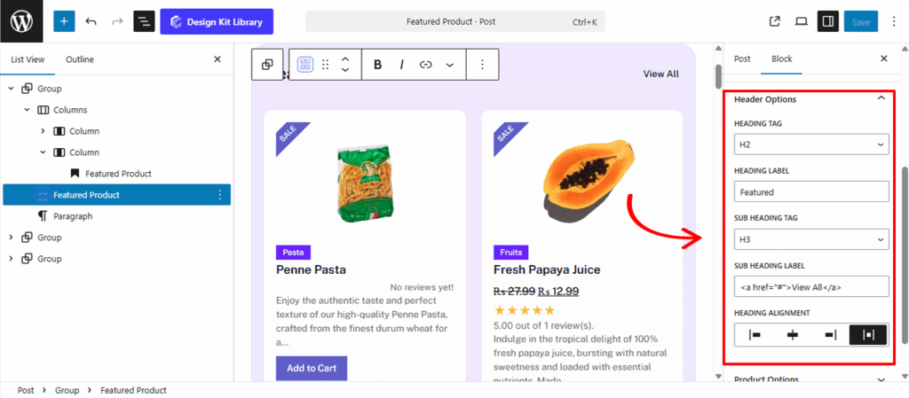The width and height of the screenshot is (909, 398).
Task: Toggle the document overview list icon
Action: [x=144, y=21]
